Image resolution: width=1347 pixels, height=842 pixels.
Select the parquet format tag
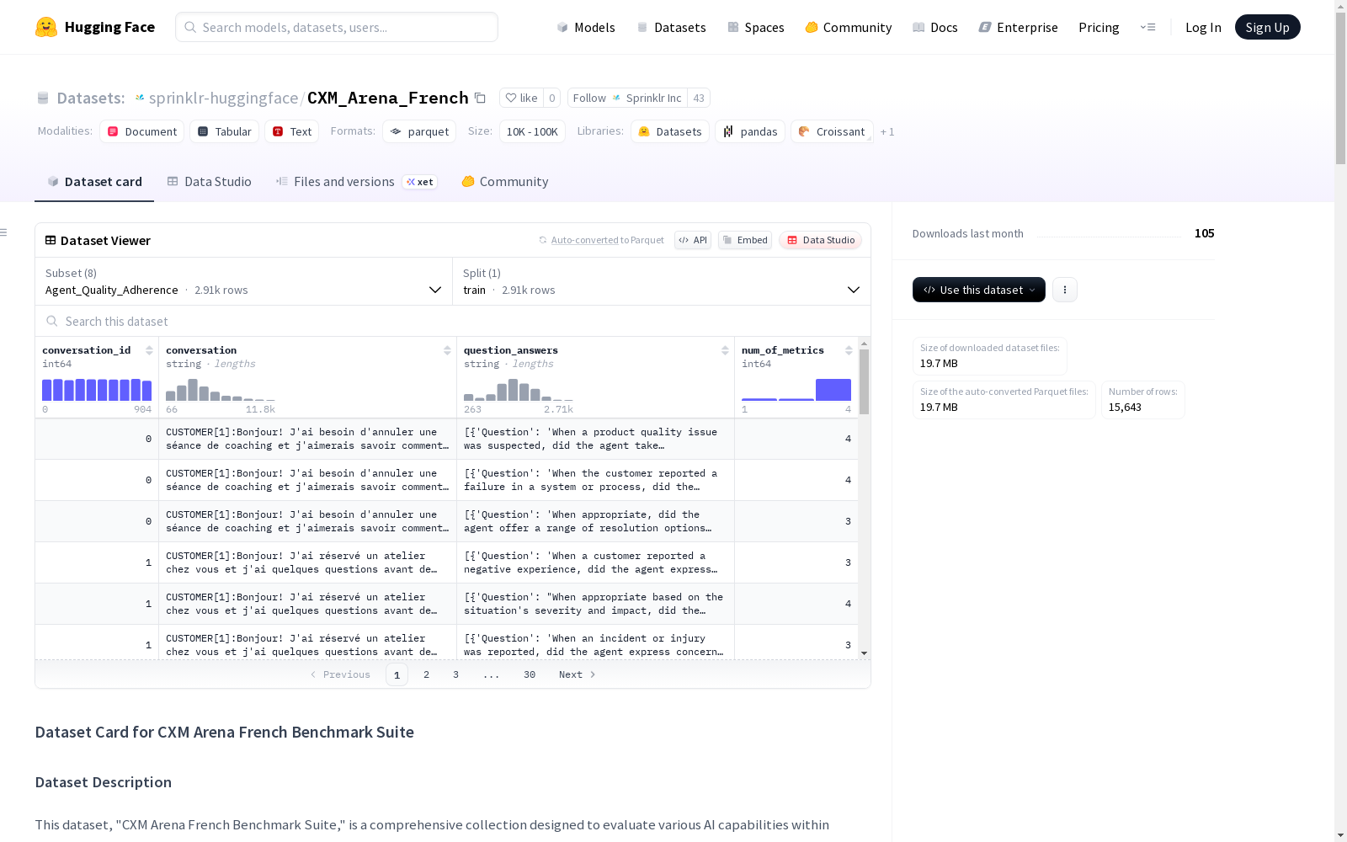(x=419, y=131)
